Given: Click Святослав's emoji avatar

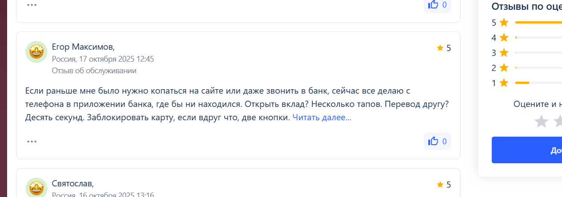Looking at the screenshot, I should pyautogui.click(x=36, y=188).
